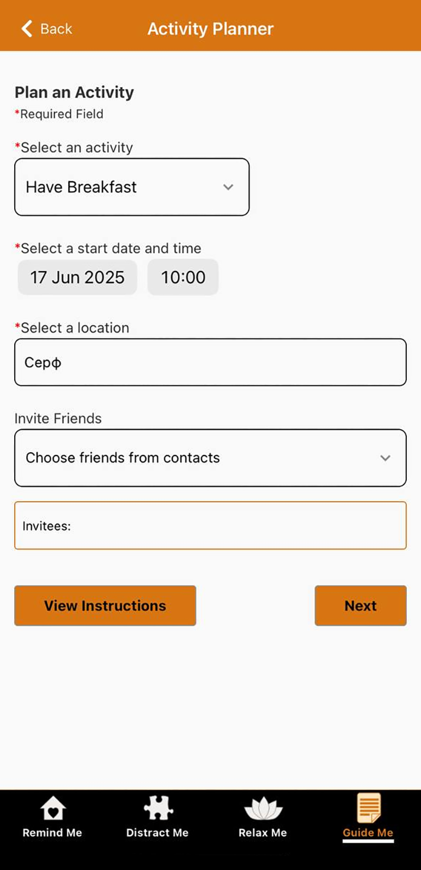Click chevron in Have Breakfast dropdown
The height and width of the screenshot is (870, 421).
click(228, 187)
